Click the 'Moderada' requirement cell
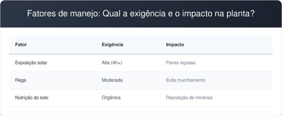The height and width of the screenshot is (116, 282). (112, 80)
